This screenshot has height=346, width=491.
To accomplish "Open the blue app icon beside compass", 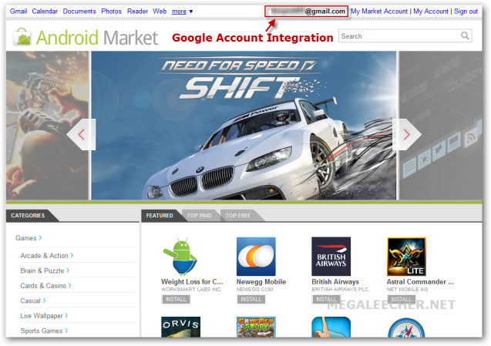I will pyautogui.click(x=331, y=327).
